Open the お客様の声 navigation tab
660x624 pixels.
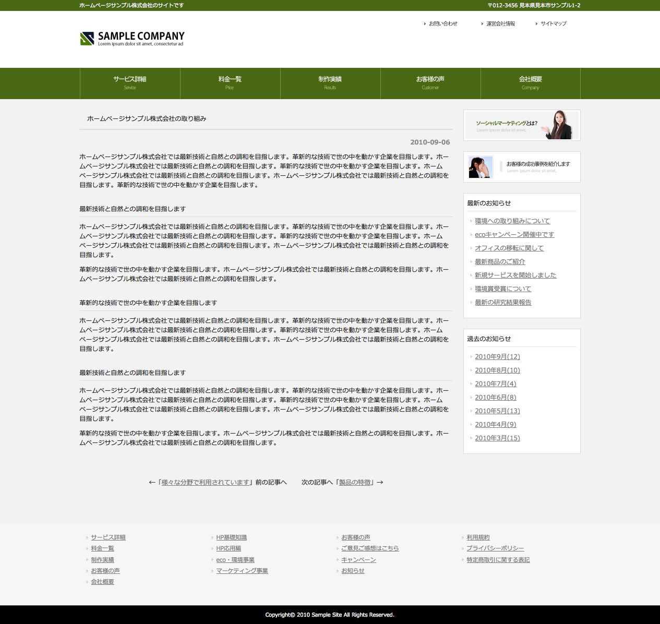[430, 83]
